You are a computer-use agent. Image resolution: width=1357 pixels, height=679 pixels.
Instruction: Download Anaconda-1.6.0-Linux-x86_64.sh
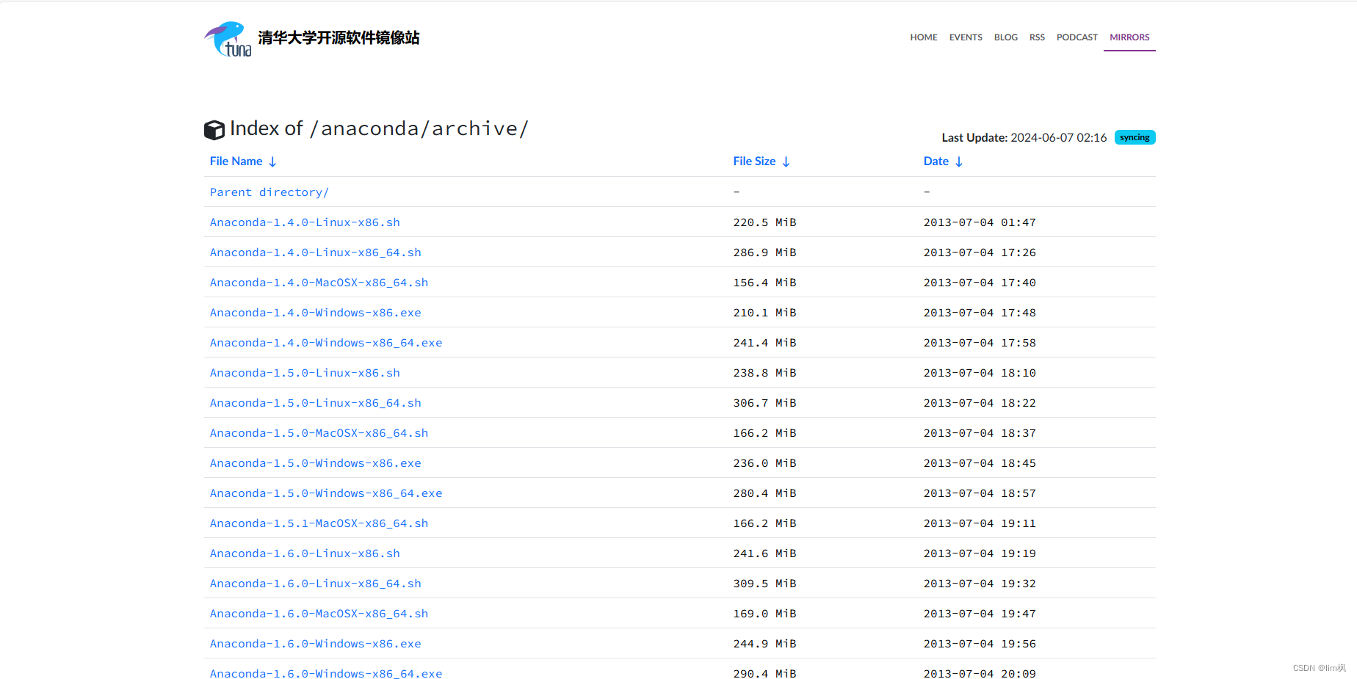[316, 584]
